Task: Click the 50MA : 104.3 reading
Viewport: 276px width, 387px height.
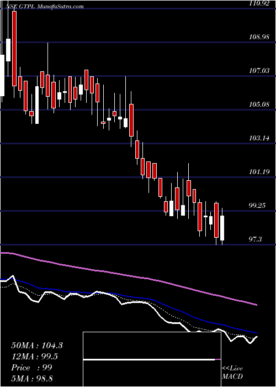Action: (37, 346)
